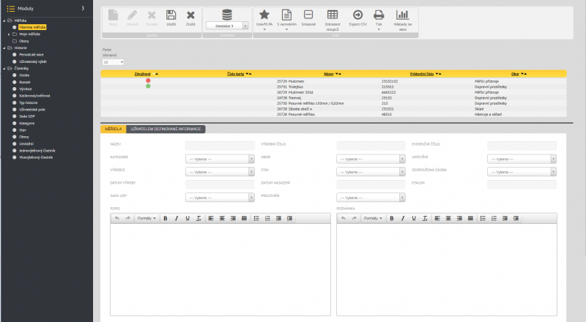Open Náklady na akce chart
The image size is (586, 322).
point(402,15)
